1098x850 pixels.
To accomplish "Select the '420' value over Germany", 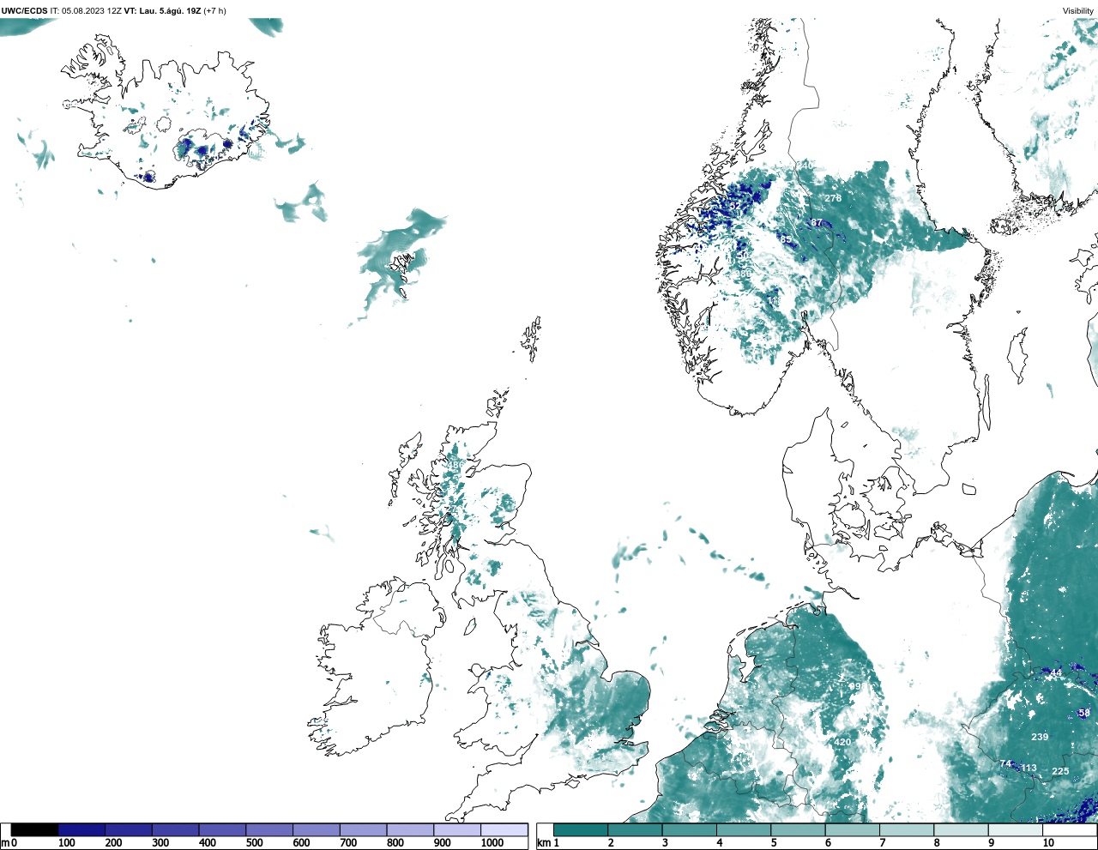I will click(x=842, y=742).
